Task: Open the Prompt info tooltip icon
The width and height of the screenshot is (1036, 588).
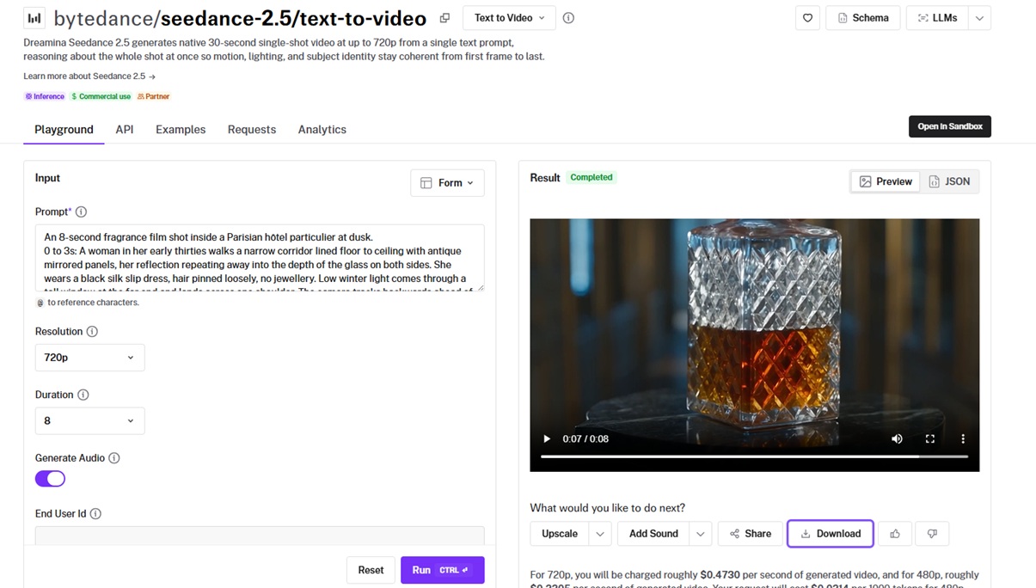Action: click(x=81, y=211)
